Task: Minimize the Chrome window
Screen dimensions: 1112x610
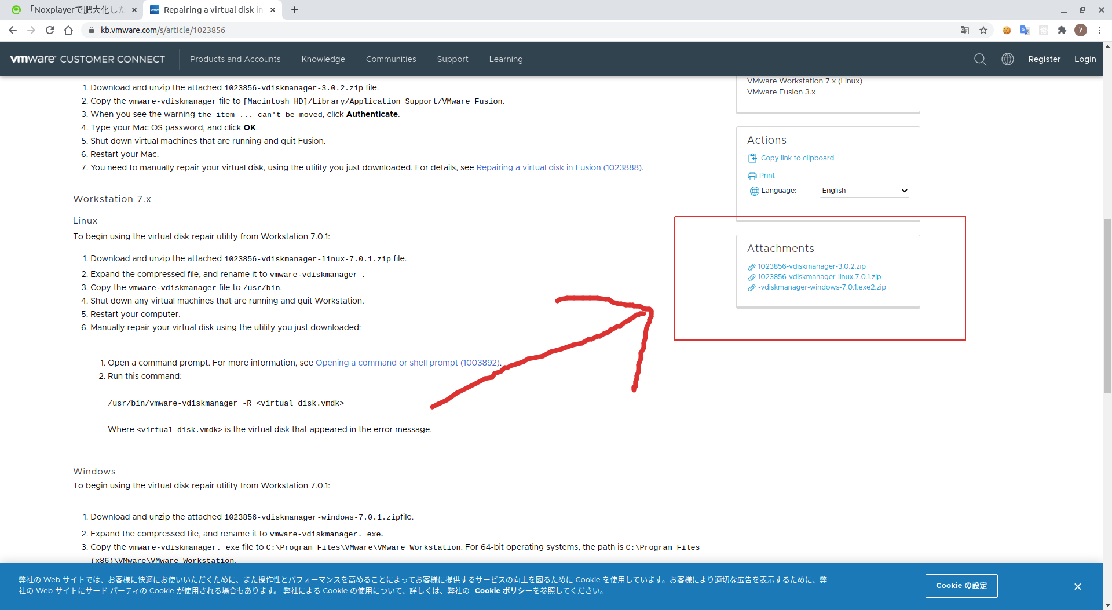Action: [1063, 10]
